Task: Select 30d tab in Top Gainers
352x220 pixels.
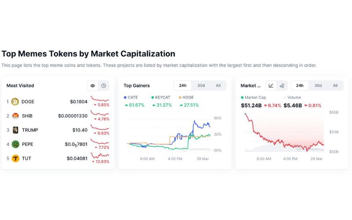Action: pyautogui.click(x=201, y=85)
